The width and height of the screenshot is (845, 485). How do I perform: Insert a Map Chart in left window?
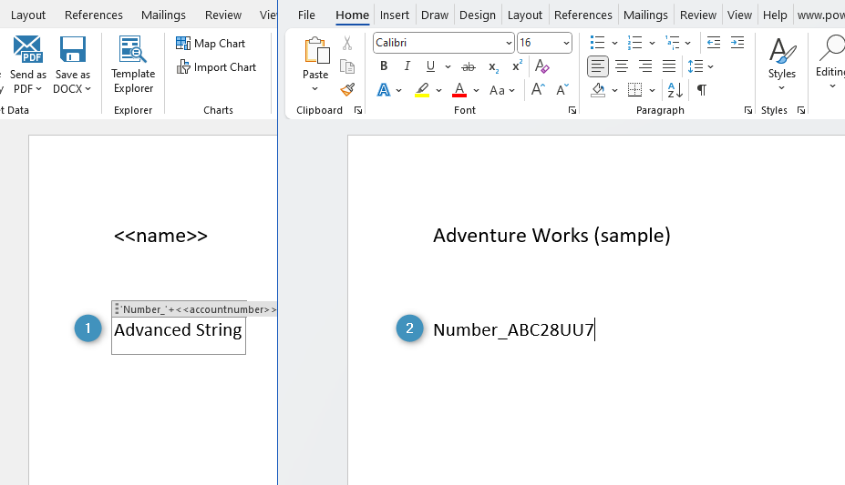tap(211, 44)
